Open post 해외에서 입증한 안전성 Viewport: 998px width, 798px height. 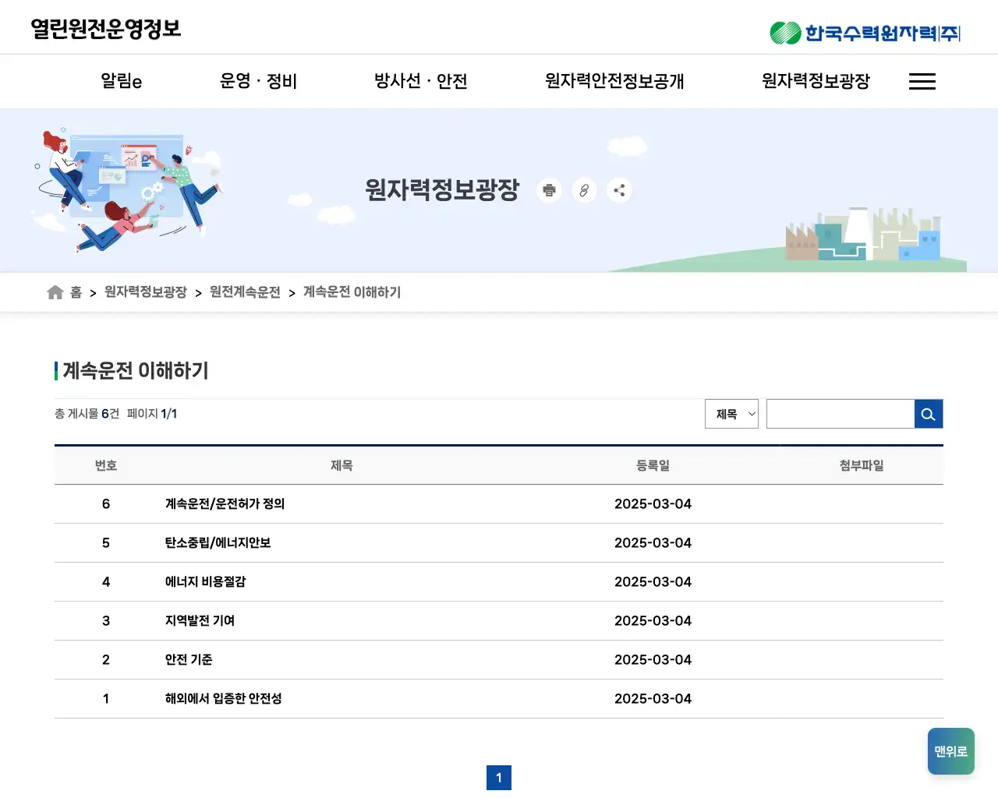[x=223, y=699]
